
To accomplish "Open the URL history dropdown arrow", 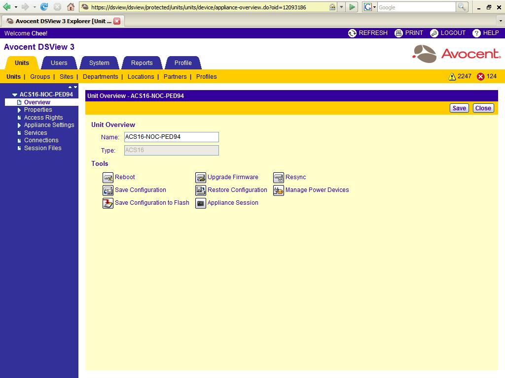I will [341, 7].
